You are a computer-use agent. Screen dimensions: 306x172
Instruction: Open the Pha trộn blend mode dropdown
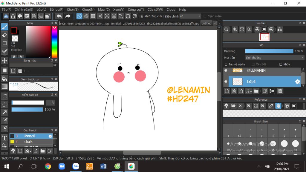[x=275, y=58]
